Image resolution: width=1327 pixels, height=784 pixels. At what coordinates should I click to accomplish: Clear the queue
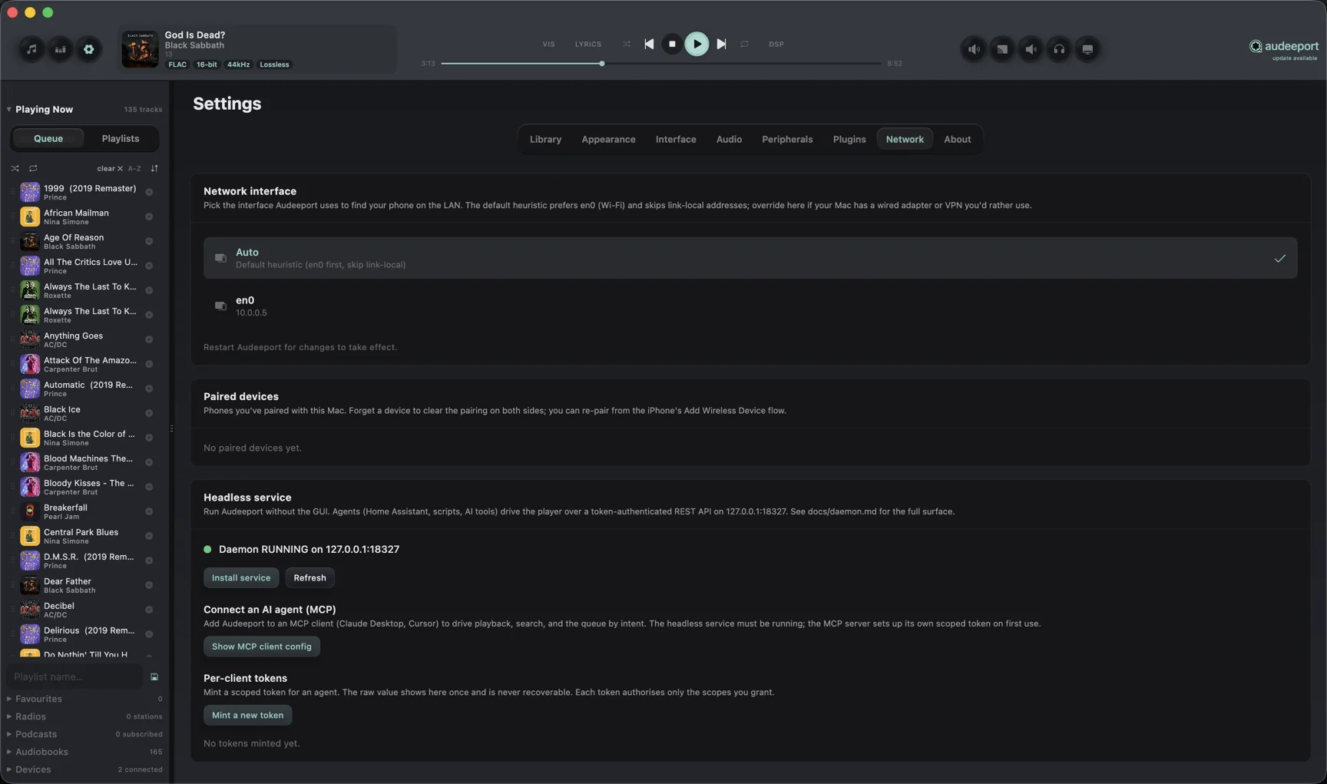point(110,168)
